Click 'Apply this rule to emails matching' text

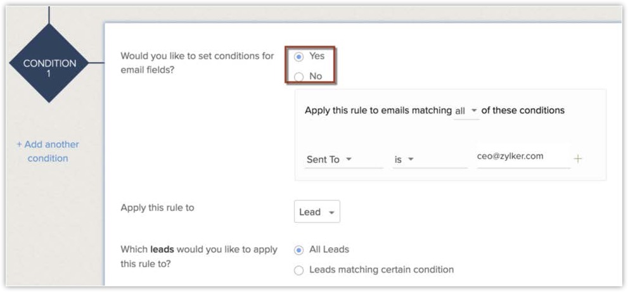[378, 110]
